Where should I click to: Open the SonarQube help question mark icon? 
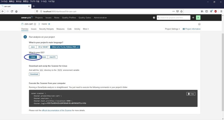(154, 18)
